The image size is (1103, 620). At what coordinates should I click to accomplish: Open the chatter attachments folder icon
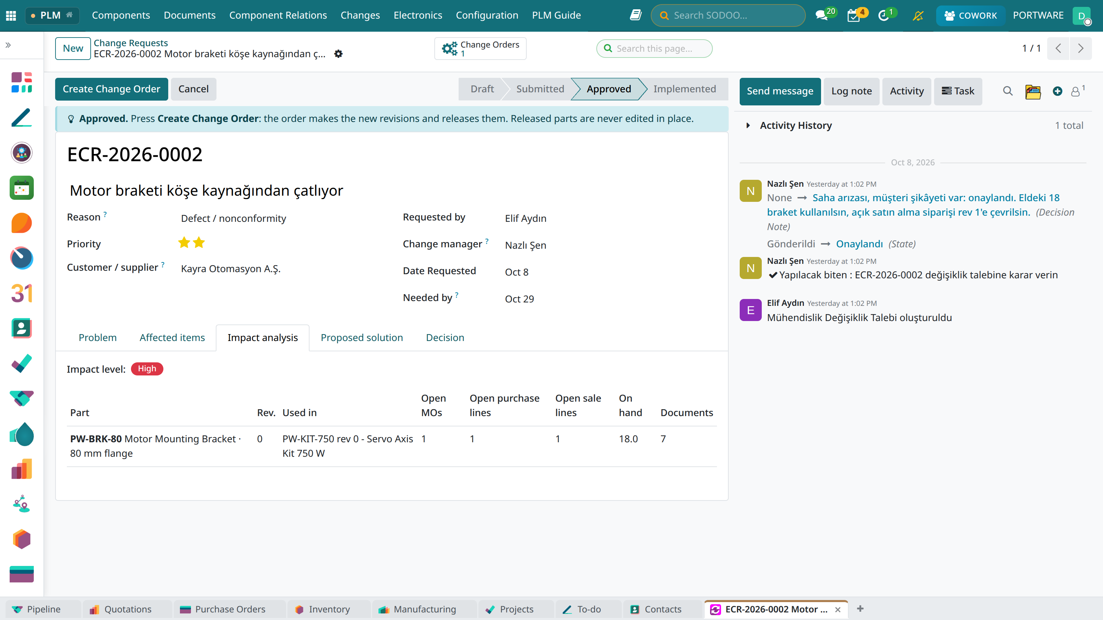tap(1033, 91)
